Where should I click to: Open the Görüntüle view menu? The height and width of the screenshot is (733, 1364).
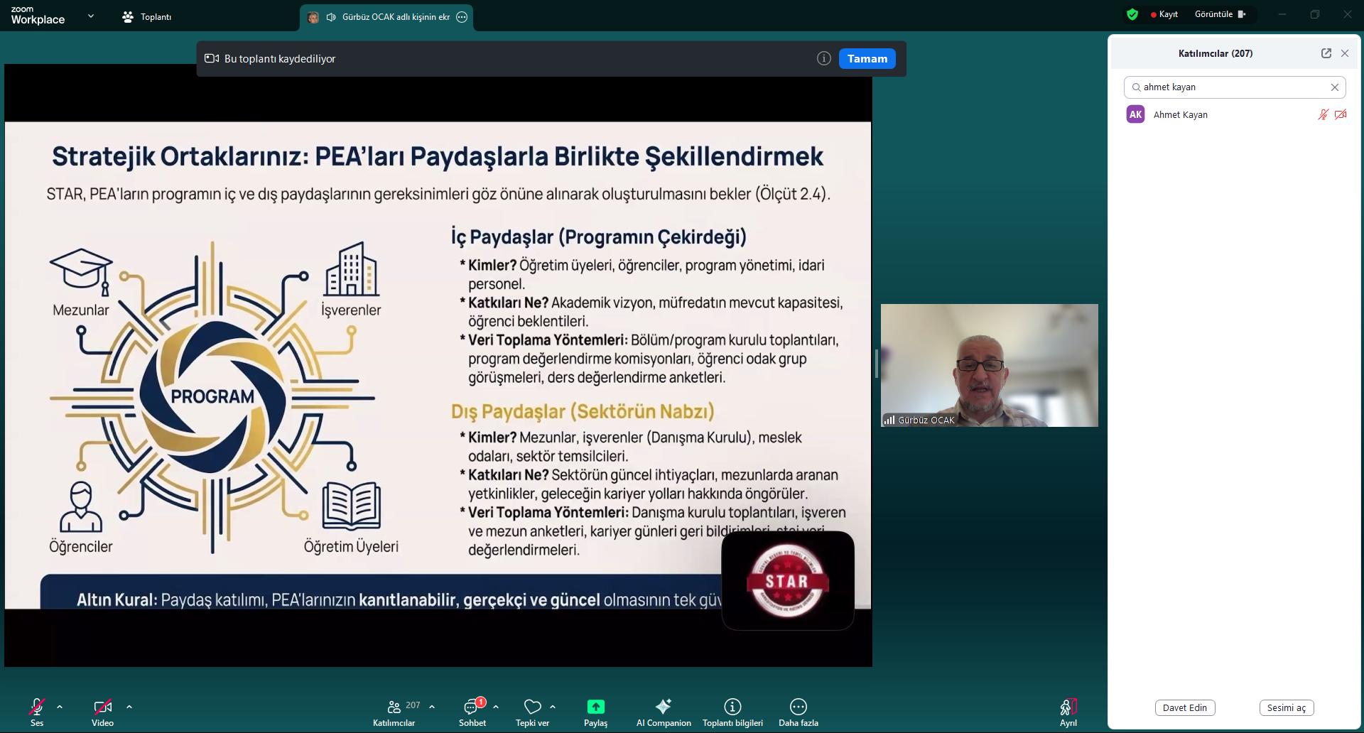tap(1220, 14)
